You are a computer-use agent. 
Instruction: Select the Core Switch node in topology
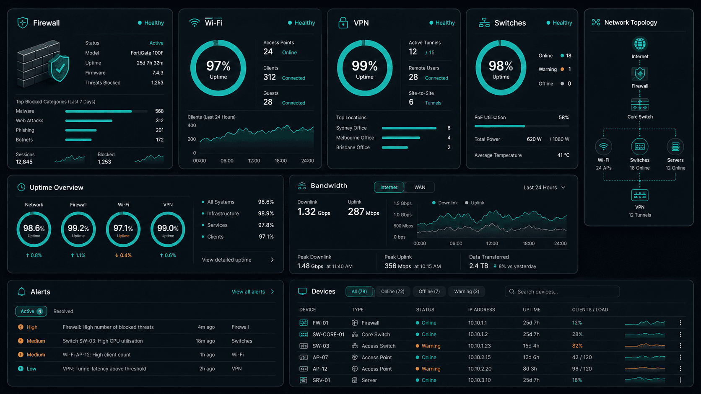[x=640, y=105]
